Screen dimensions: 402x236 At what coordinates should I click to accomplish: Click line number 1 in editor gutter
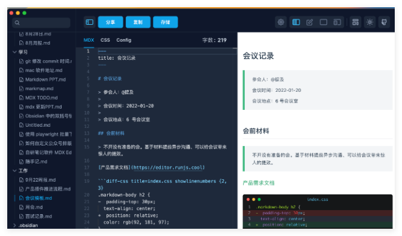(x=88, y=51)
